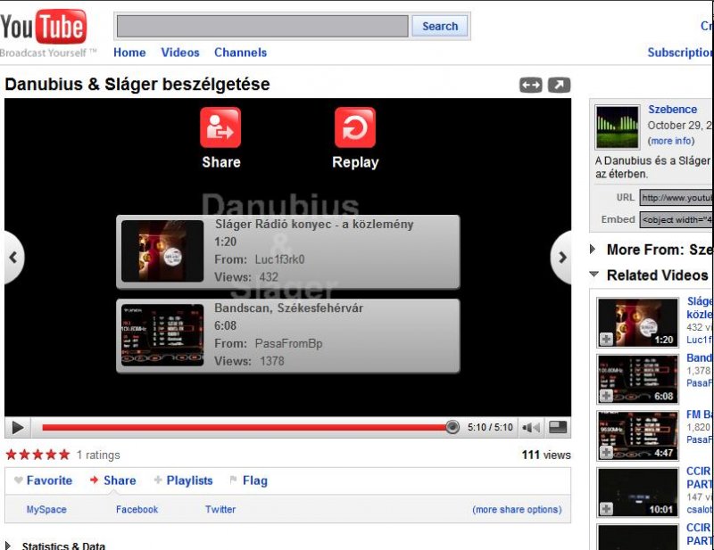Add 10:01 related video to queue
The height and width of the screenshot is (550, 714).
[x=606, y=509]
